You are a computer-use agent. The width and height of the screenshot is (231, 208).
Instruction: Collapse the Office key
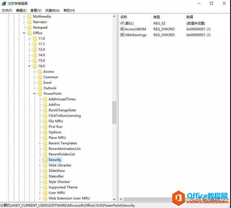click(x=24, y=33)
